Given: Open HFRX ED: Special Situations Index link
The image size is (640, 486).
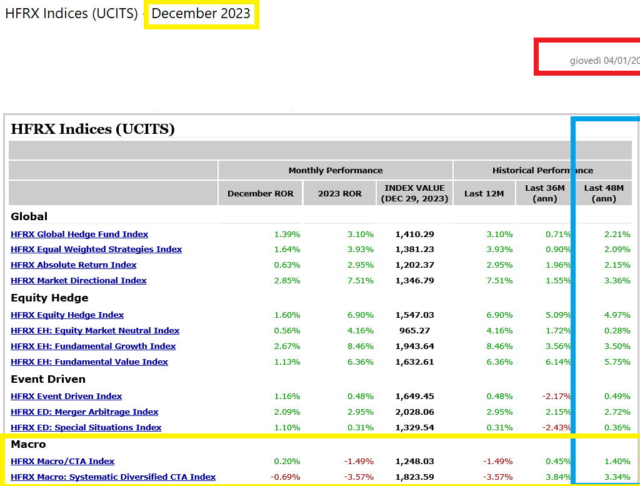Looking at the screenshot, I should [86, 428].
